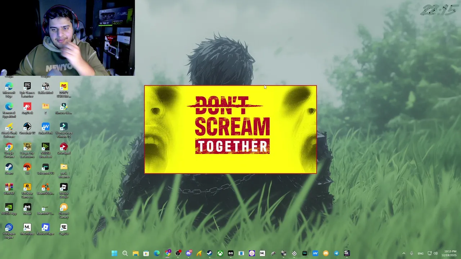Open Steam from the taskbar
The width and height of the screenshot is (461, 259).
[x=209, y=253]
